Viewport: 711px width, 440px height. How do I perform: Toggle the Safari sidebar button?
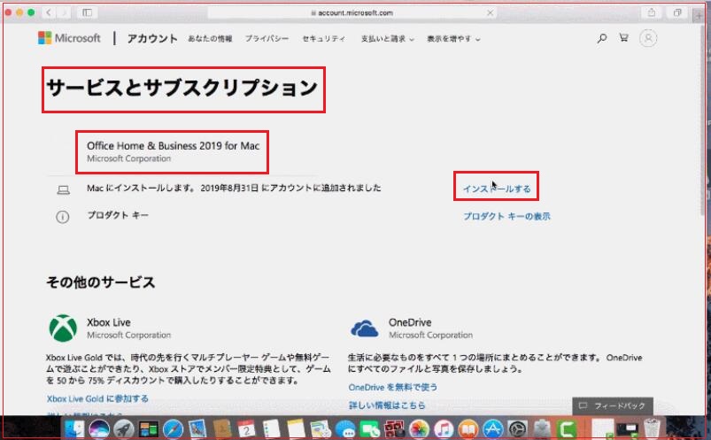click(87, 12)
